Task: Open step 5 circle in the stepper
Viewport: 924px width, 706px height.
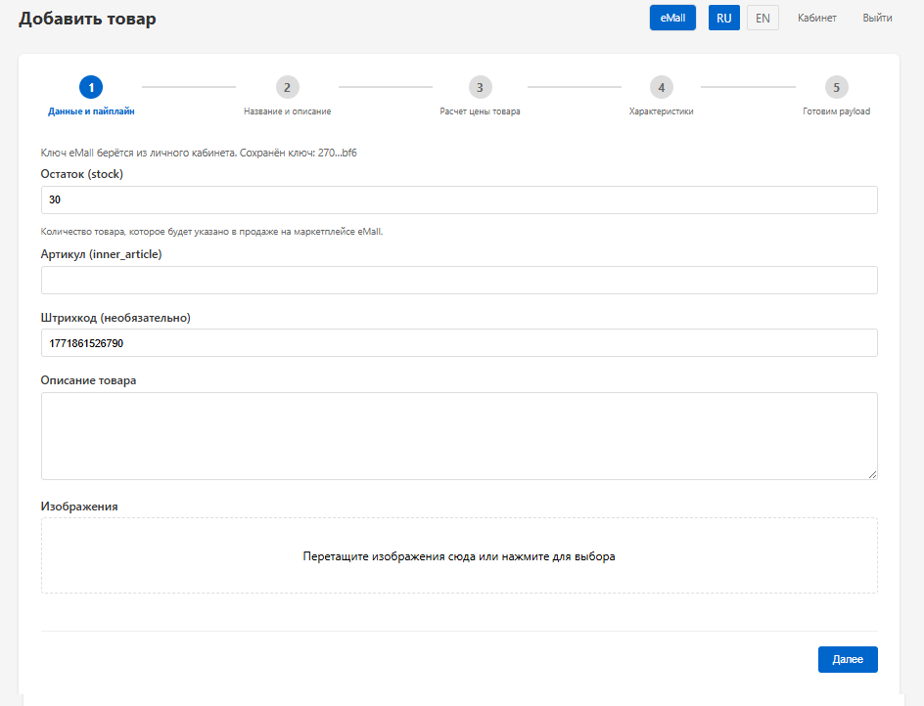Action: (836, 87)
